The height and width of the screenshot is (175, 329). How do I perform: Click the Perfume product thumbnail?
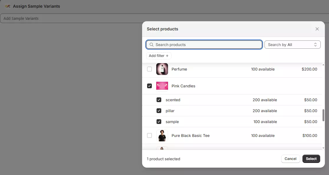tap(162, 69)
